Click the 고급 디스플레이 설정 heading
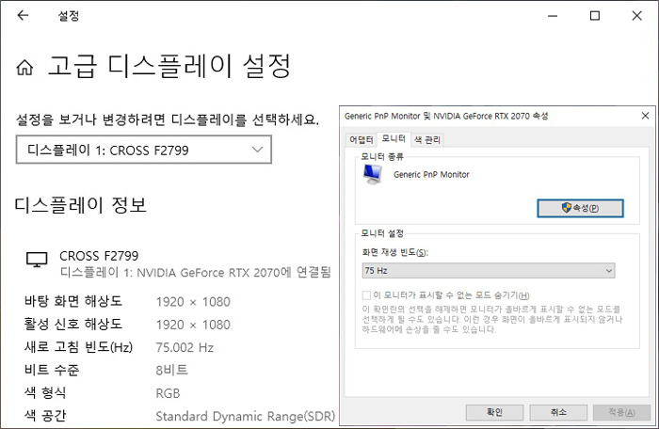Screen dimensions: 659x429 pos(169,68)
